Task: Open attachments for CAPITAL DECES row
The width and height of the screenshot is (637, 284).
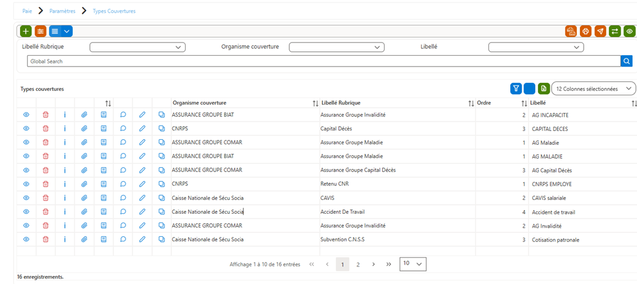Action: (84, 129)
